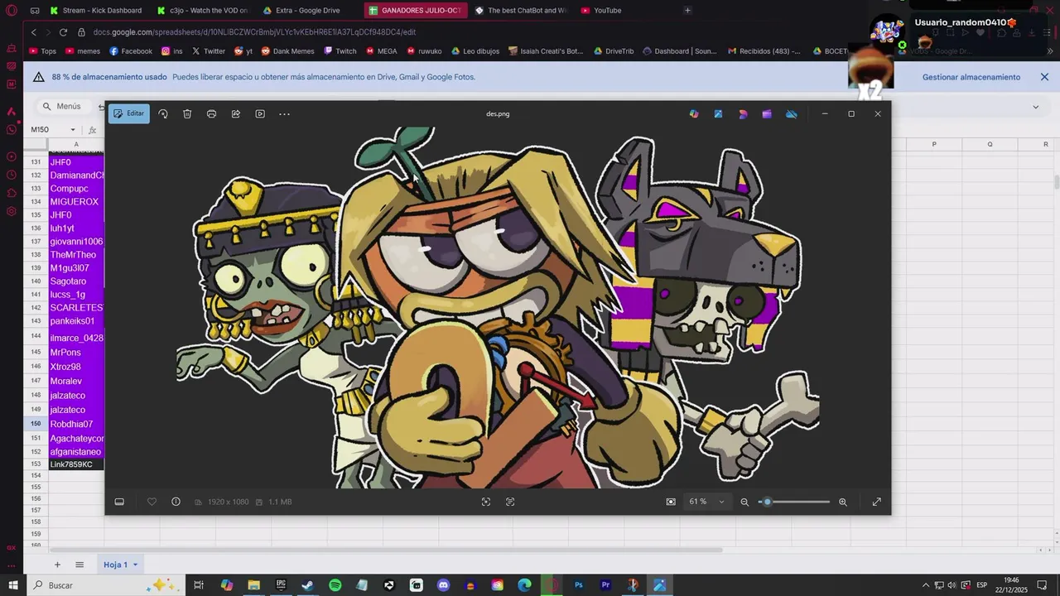Click the Editar button in Photos
The height and width of the screenshot is (596, 1060).
pos(128,113)
